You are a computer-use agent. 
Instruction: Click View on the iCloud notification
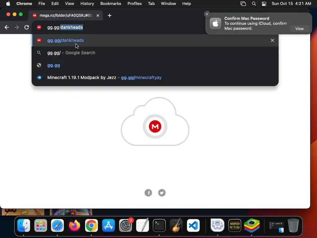point(299,29)
